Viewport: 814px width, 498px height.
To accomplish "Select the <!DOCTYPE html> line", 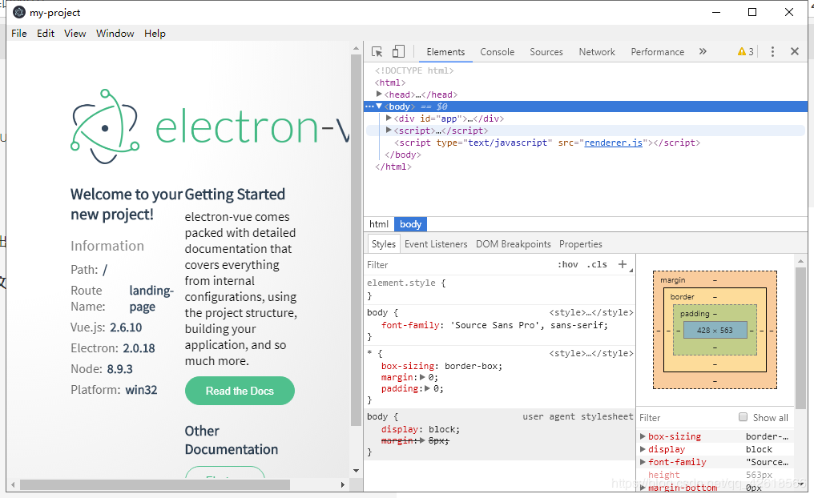I will tap(414, 70).
